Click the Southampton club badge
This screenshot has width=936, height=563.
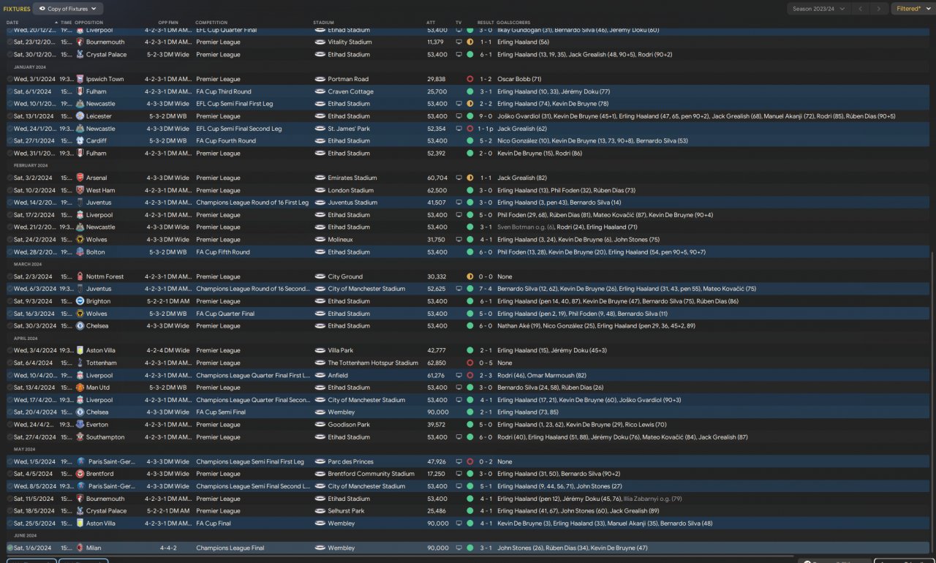click(x=80, y=437)
